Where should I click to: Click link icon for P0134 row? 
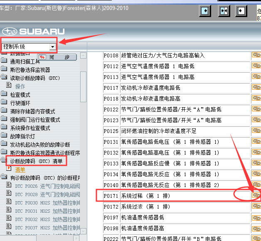[x=256, y=174]
